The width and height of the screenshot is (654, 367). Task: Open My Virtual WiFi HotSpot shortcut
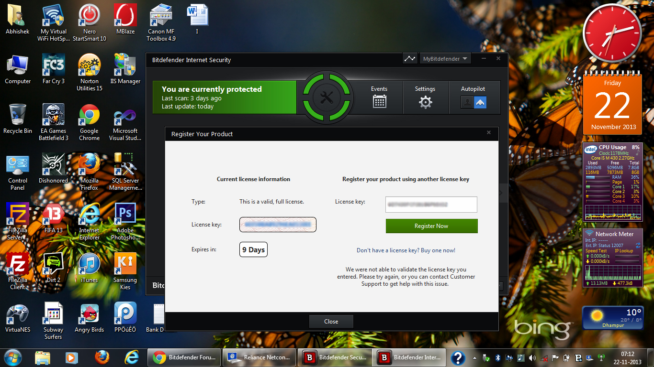54,22
